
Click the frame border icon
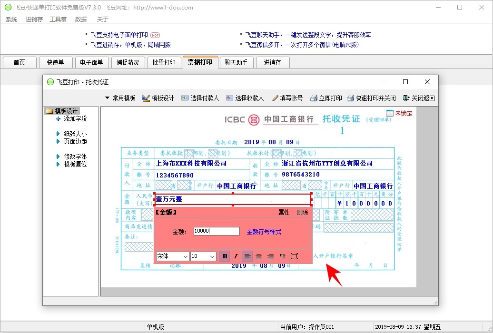coord(294,256)
